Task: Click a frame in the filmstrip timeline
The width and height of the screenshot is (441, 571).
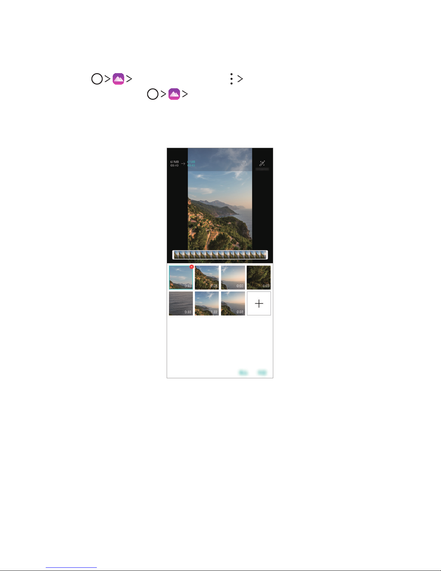Action: point(220,255)
